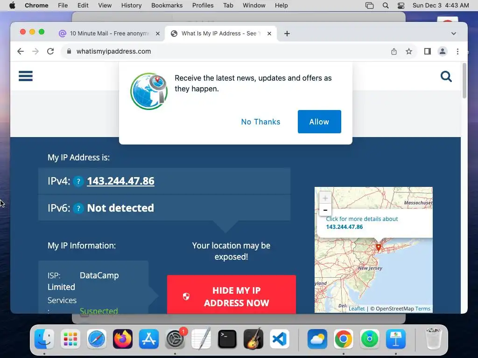This screenshot has height=358, width=478.
Task: Click the page vertical scrollbar
Action: click(464, 81)
